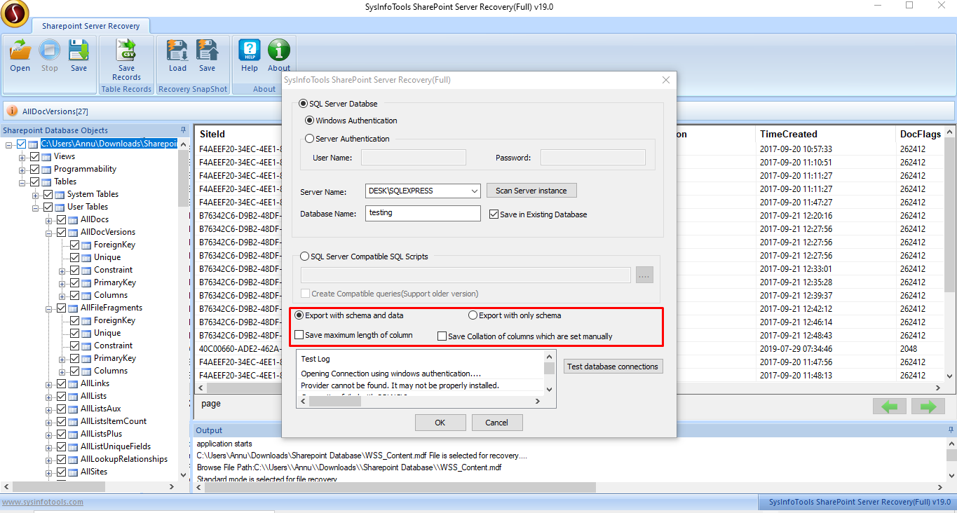Click the DocFlags column header
This screenshot has width=957, height=513.
[x=921, y=134]
